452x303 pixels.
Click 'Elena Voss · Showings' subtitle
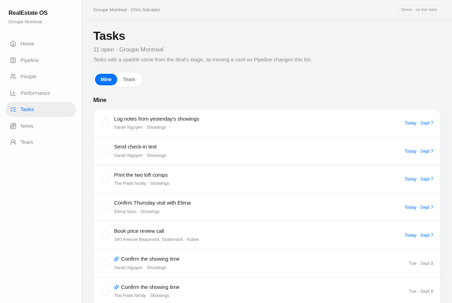137,212
